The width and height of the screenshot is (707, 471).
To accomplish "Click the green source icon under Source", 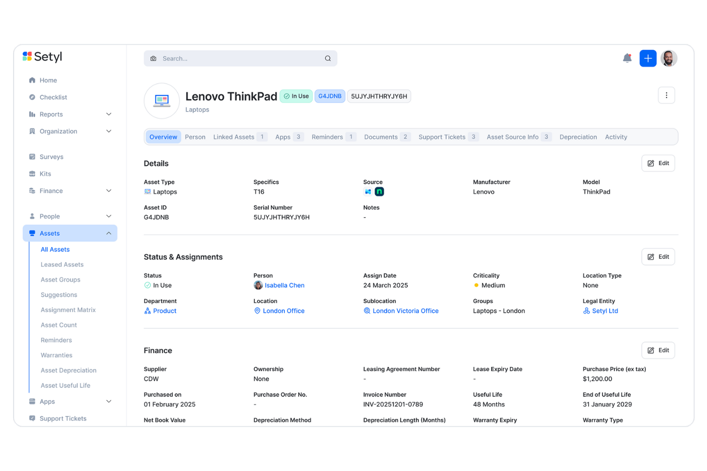I will click(x=379, y=191).
